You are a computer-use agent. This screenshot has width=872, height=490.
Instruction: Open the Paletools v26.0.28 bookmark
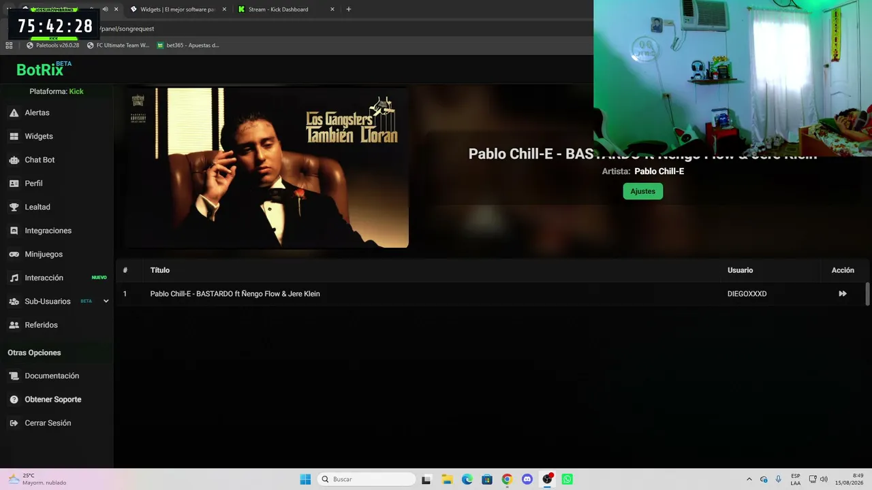52,46
